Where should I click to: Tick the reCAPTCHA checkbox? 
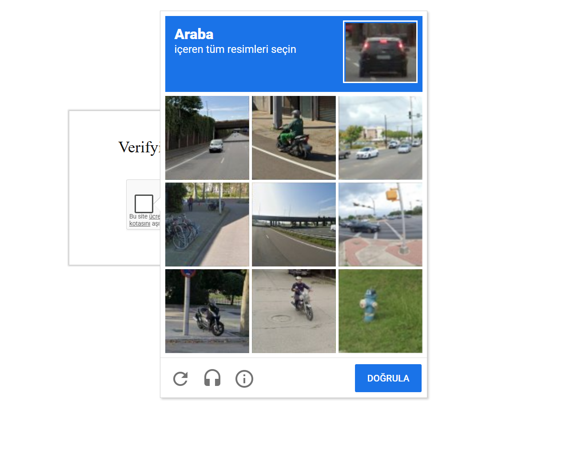tap(144, 204)
